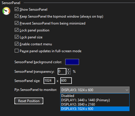Select highlighted DISPLAY3: 1024 x 600 entry
135x116 pixels.
click(95, 109)
